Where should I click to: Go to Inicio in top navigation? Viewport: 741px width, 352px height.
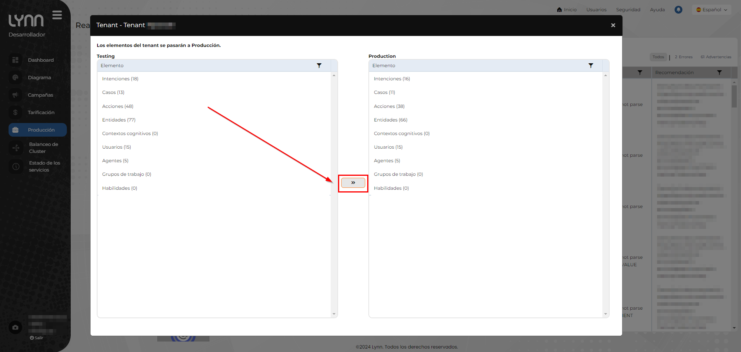[567, 10]
